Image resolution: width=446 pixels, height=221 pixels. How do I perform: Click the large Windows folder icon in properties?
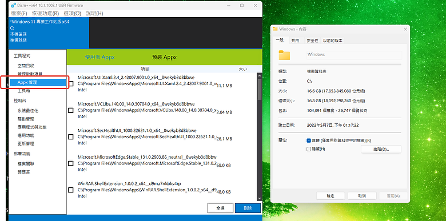(284, 55)
